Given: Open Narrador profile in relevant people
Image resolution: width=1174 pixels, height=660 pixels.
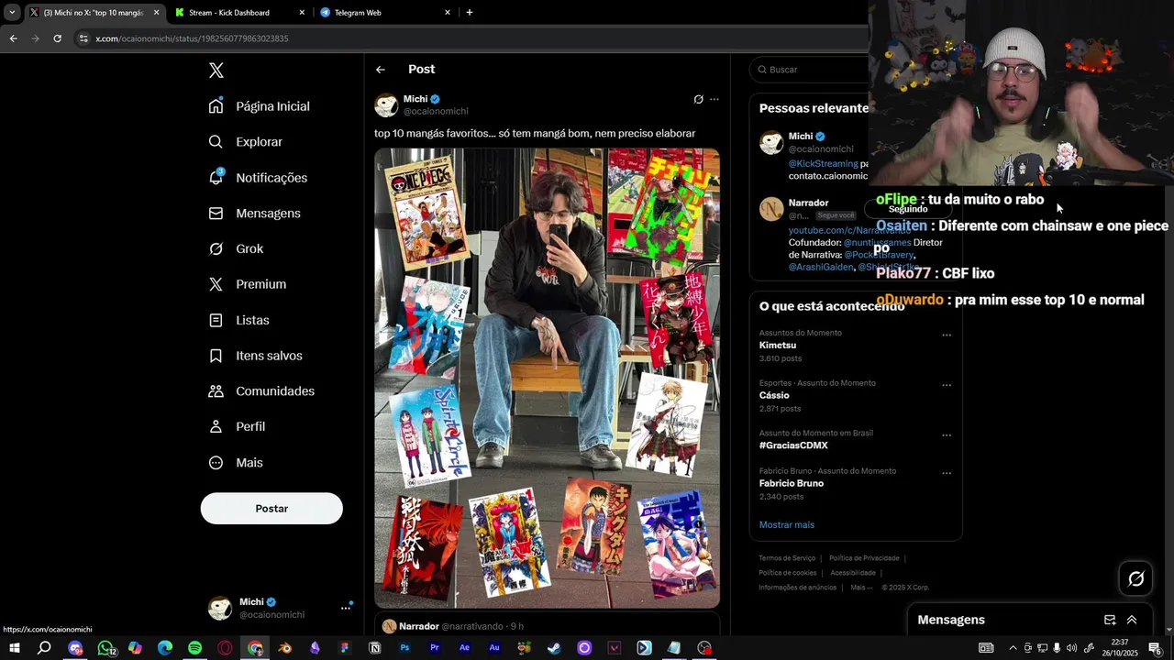Looking at the screenshot, I should (808, 203).
